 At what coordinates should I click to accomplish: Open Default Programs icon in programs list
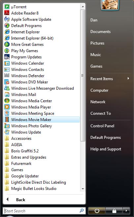7,25
